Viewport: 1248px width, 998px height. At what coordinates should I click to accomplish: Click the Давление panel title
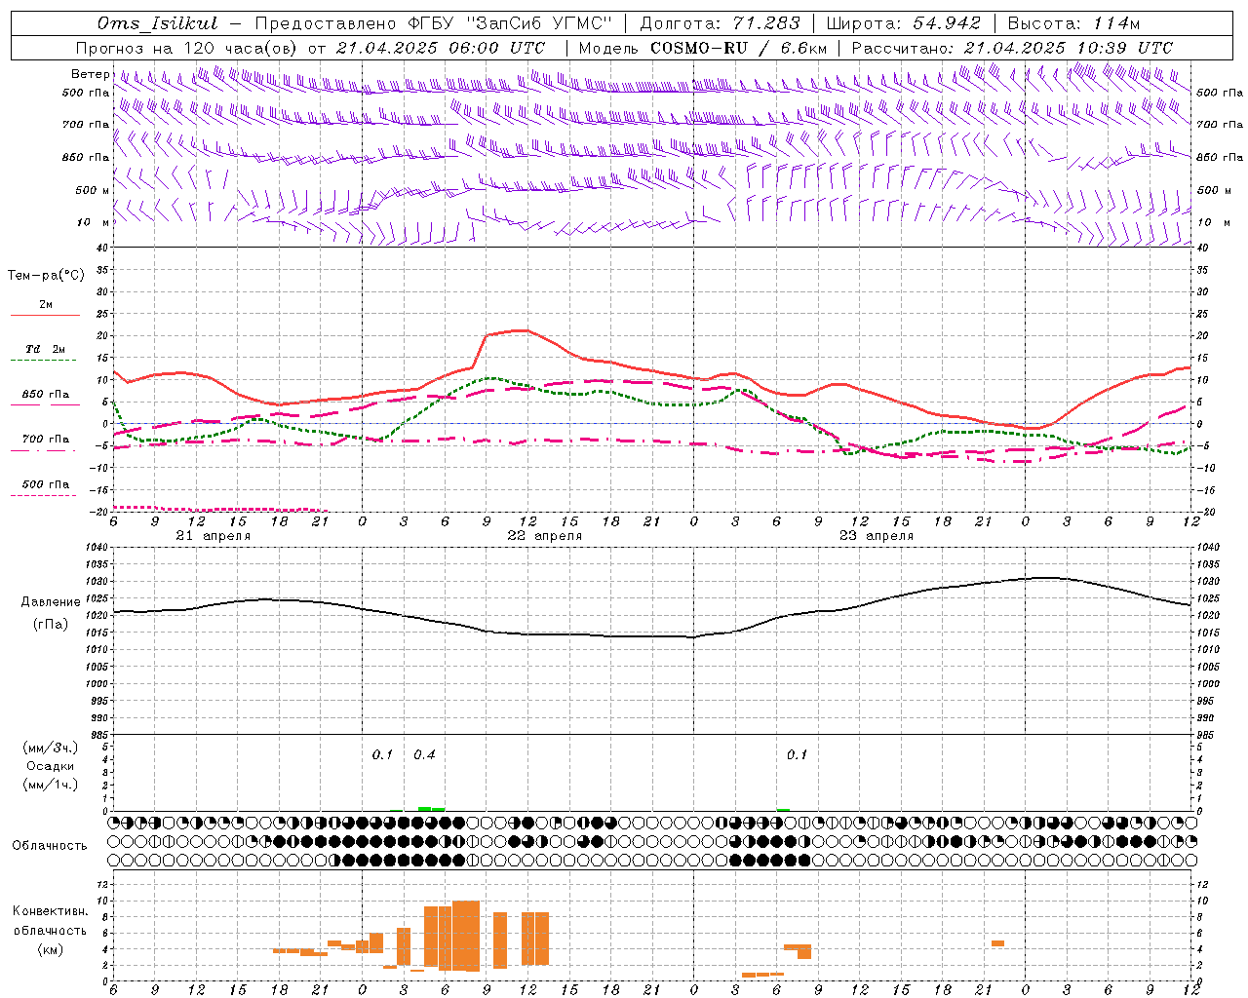(x=51, y=602)
